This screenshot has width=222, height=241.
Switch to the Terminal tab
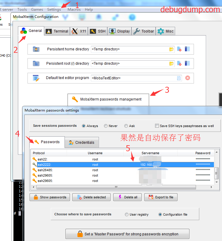(57, 31)
